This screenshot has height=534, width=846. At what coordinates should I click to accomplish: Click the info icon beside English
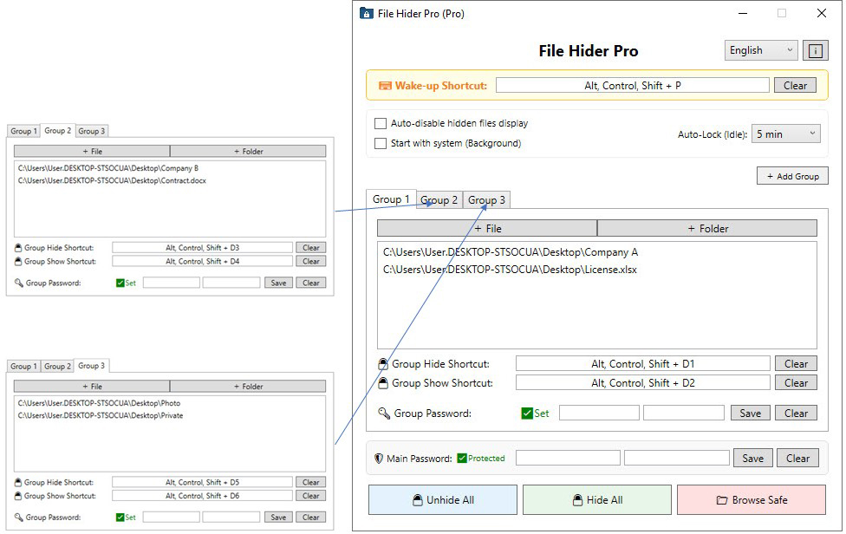point(815,50)
